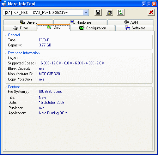Click the General group heading
The height and width of the screenshot is (155, 158).
point(14,35)
